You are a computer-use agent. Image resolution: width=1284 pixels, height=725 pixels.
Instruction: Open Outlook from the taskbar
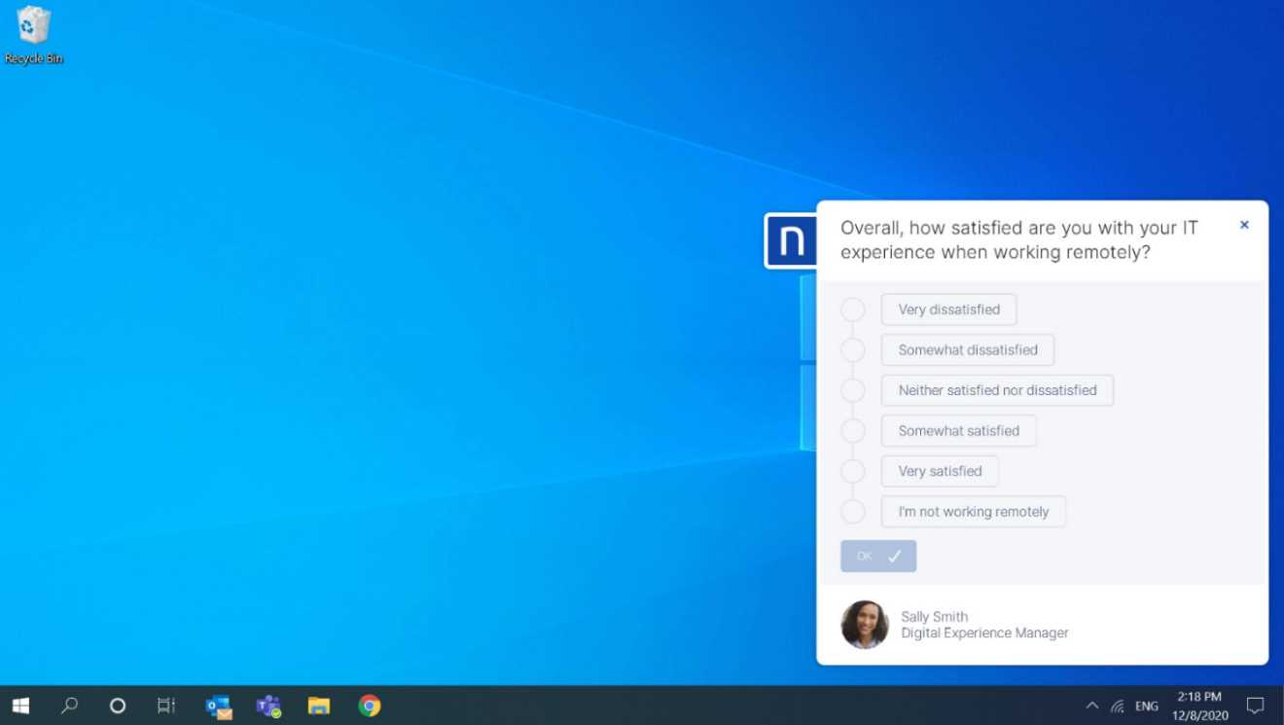219,706
